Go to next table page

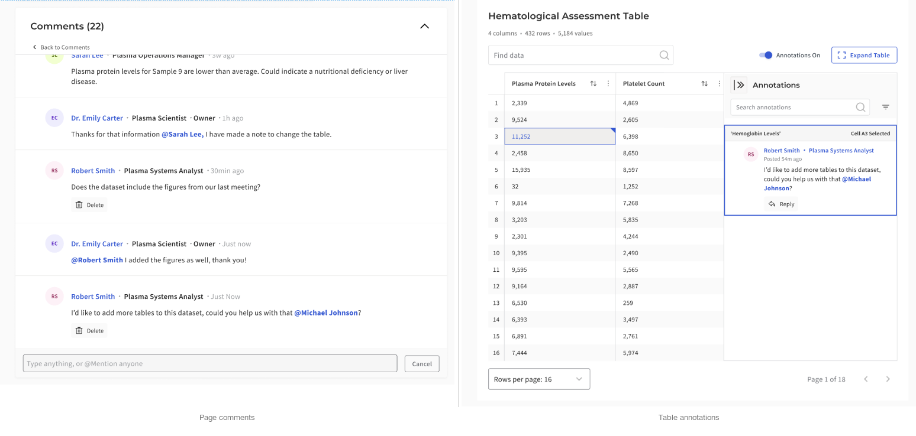tap(888, 379)
